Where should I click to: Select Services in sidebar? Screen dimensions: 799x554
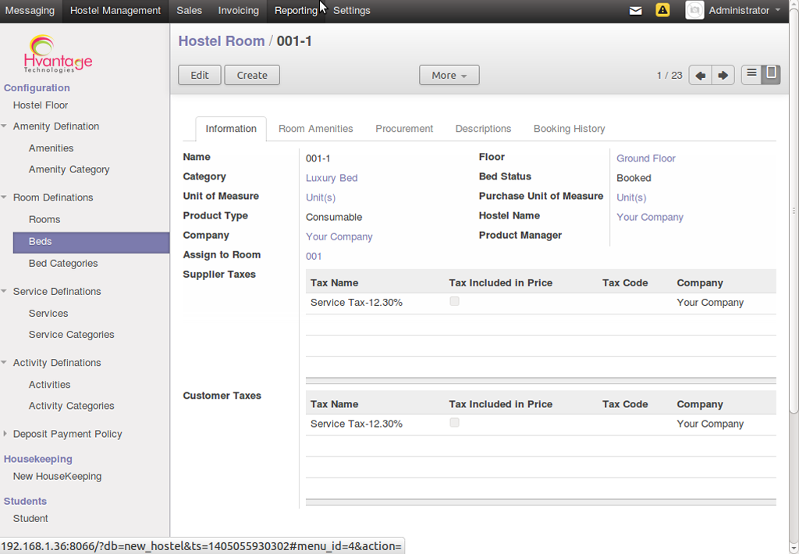coord(48,314)
